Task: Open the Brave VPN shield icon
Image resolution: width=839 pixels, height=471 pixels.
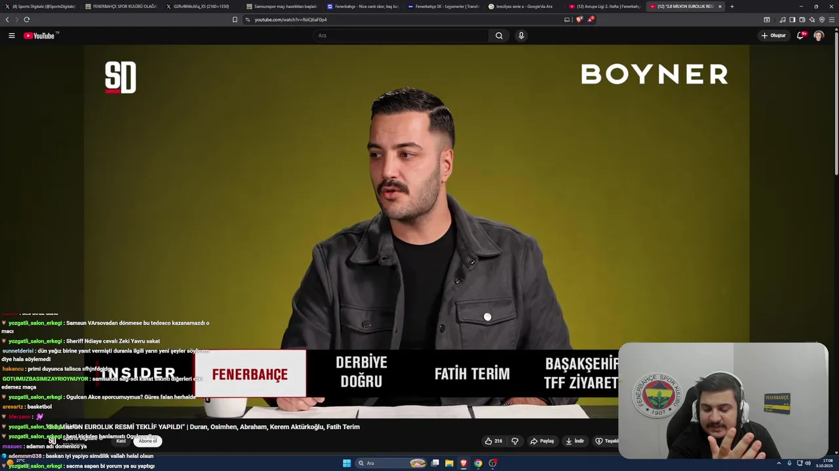Action: click(822, 20)
